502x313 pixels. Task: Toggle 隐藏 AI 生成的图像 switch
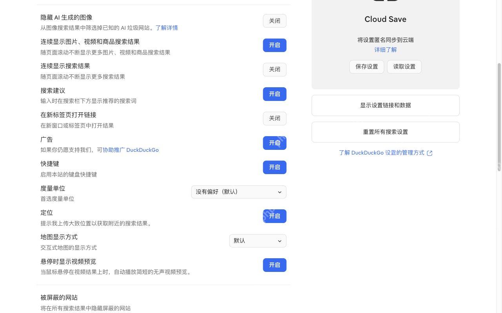click(x=275, y=21)
